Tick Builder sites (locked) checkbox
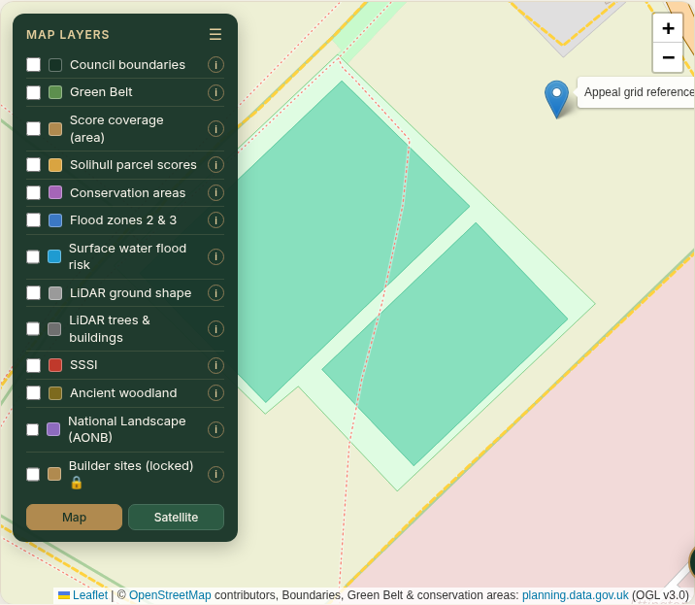Screen dimensions: 695x605 33,474
